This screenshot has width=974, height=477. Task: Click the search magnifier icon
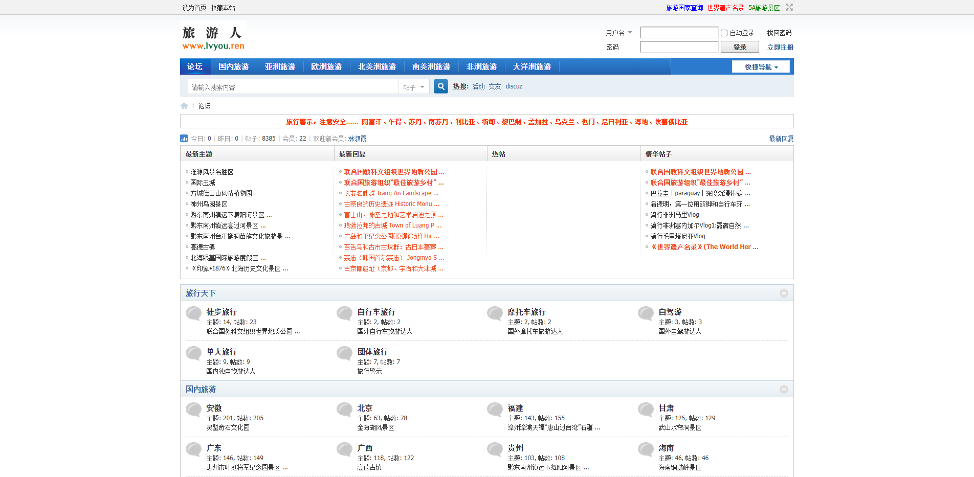[440, 86]
